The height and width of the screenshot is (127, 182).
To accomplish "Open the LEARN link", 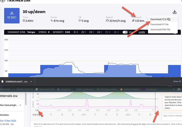I will [x=142, y=32].
